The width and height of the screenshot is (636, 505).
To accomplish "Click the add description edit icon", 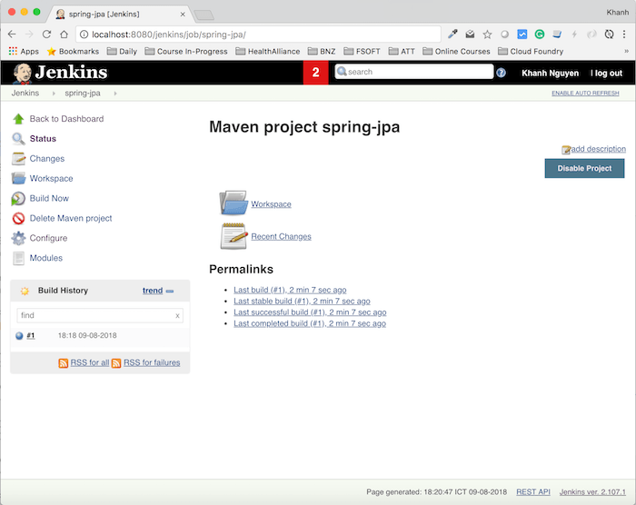I will point(566,150).
